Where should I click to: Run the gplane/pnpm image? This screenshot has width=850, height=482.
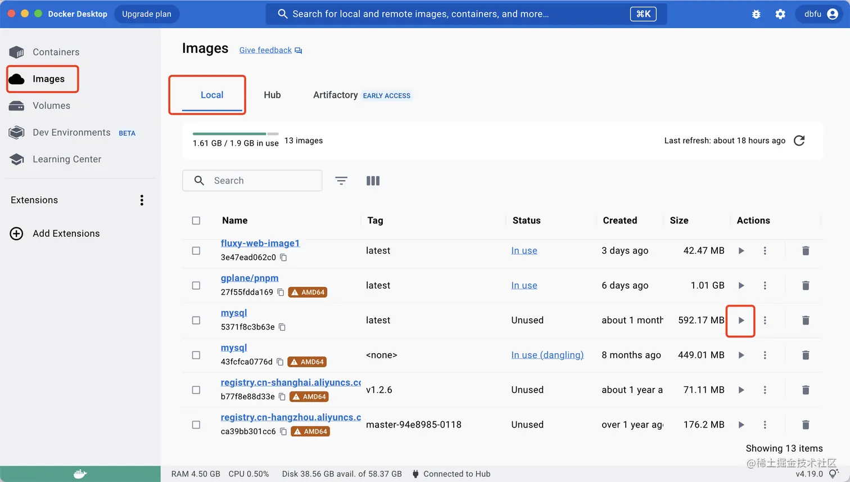pos(741,286)
